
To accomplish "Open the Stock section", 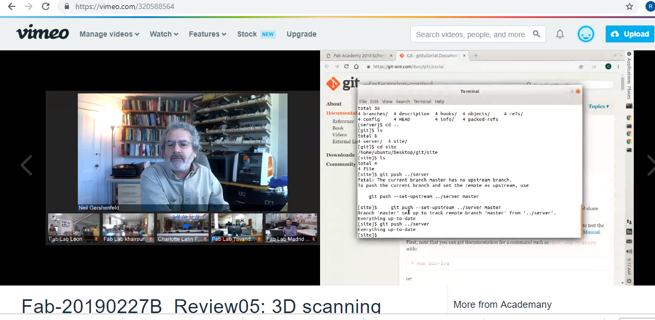I will coord(247,34).
